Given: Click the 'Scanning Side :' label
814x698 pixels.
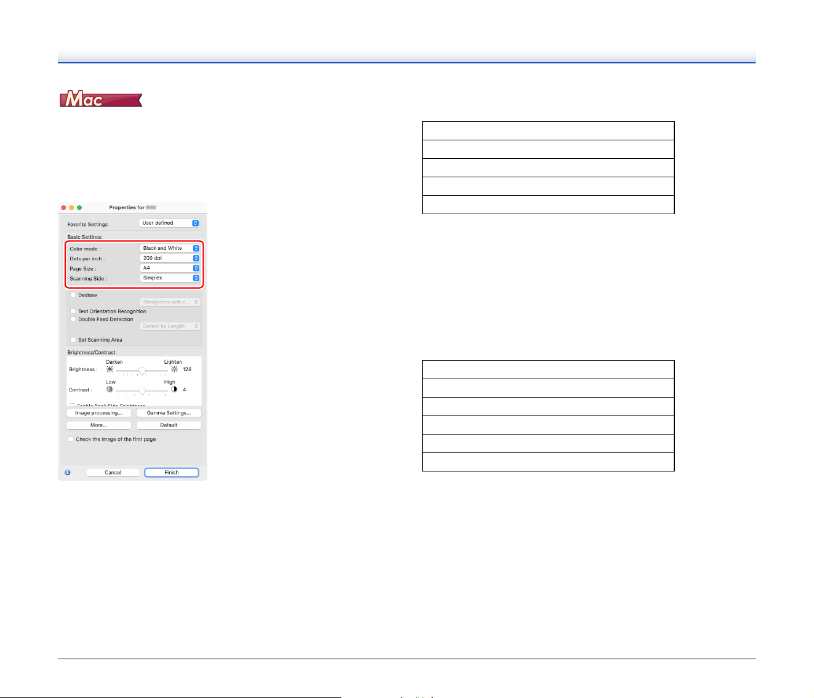Looking at the screenshot, I should (x=89, y=279).
